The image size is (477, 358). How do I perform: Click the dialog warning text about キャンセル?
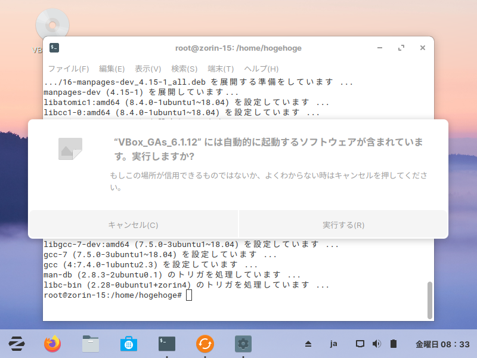[268, 181]
